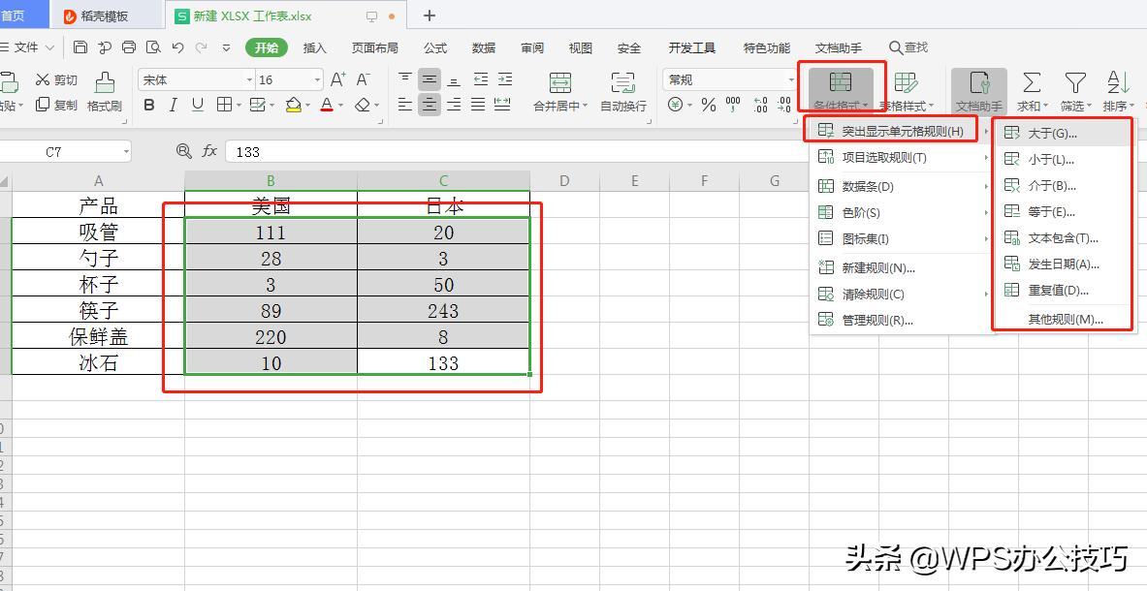Image resolution: width=1147 pixels, height=591 pixels.
Task: Click the AutoSum (求和) sigma icon
Action: tap(1032, 82)
